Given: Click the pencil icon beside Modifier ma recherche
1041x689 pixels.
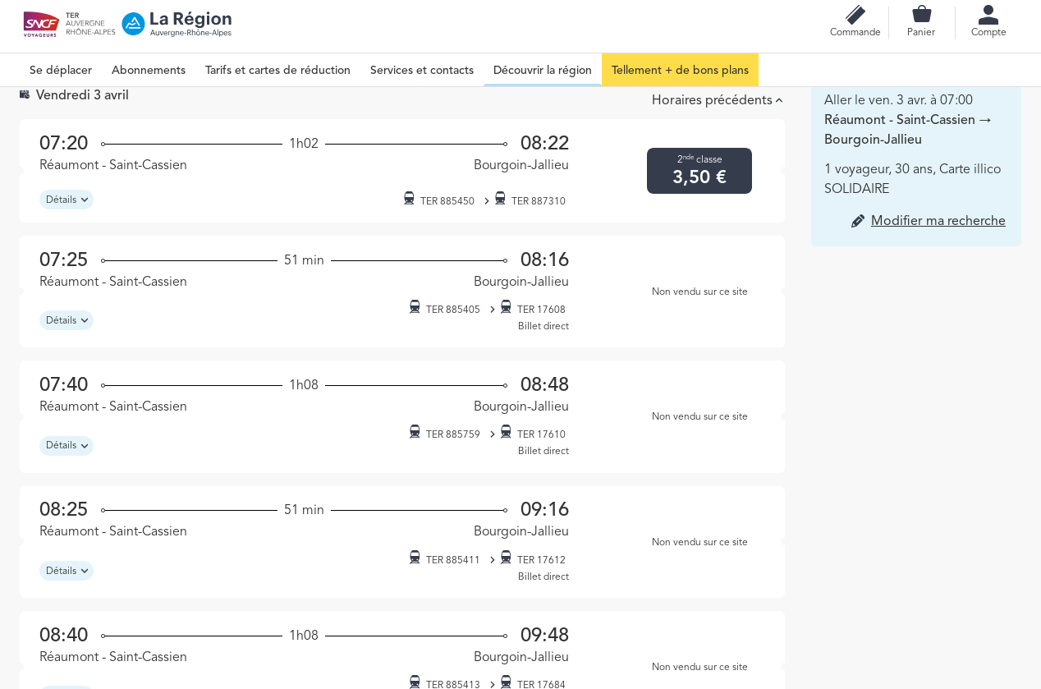Looking at the screenshot, I should (x=858, y=221).
